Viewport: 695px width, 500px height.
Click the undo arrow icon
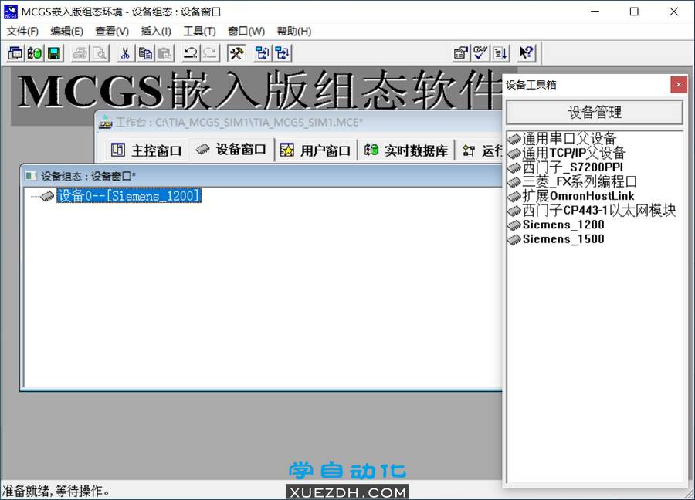click(191, 53)
